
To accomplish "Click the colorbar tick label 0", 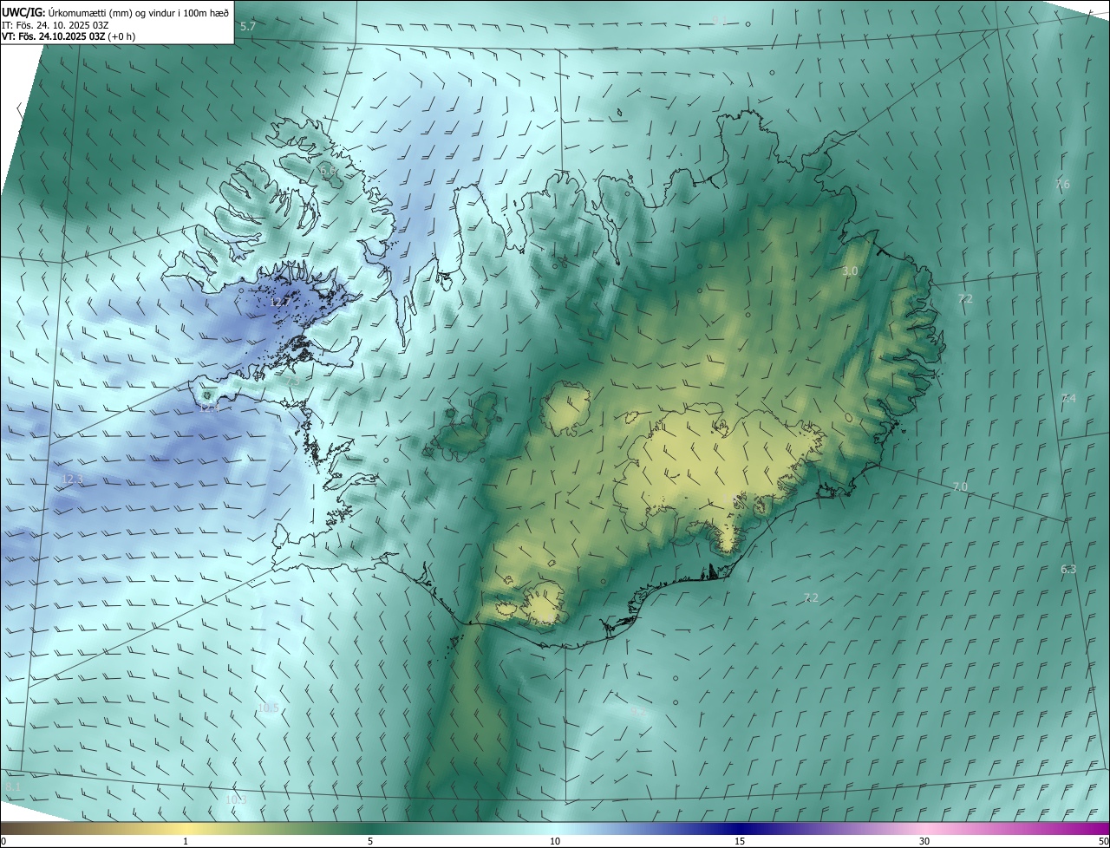I will [x=3, y=842].
